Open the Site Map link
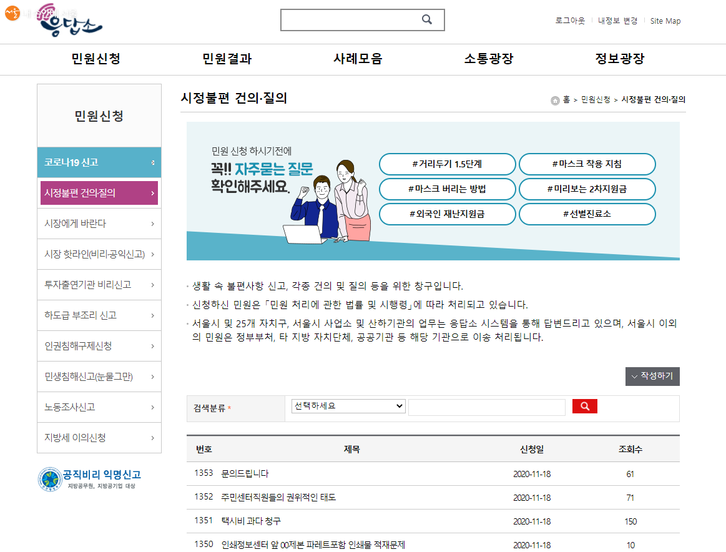The image size is (726, 552). 665,21
